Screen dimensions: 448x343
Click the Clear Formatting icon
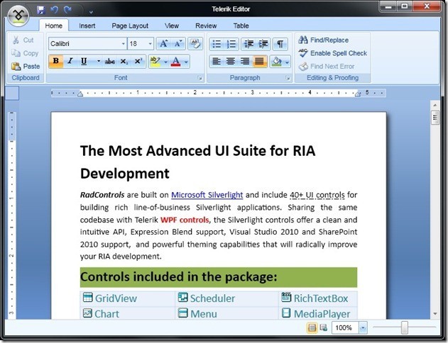195,44
